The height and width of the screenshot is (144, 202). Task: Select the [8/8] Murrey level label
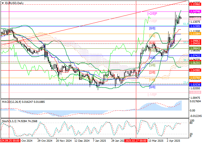(152, 28)
